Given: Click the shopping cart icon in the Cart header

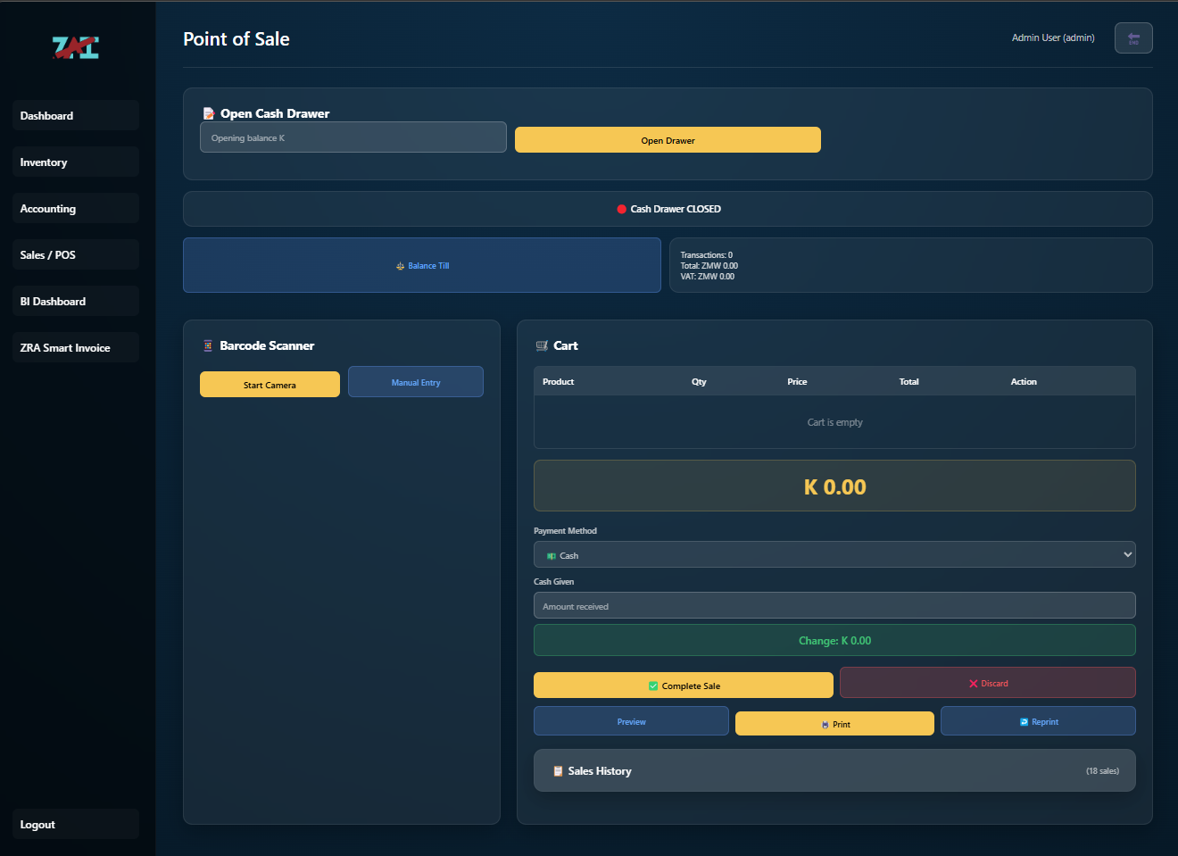Looking at the screenshot, I should click(x=540, y=345).
